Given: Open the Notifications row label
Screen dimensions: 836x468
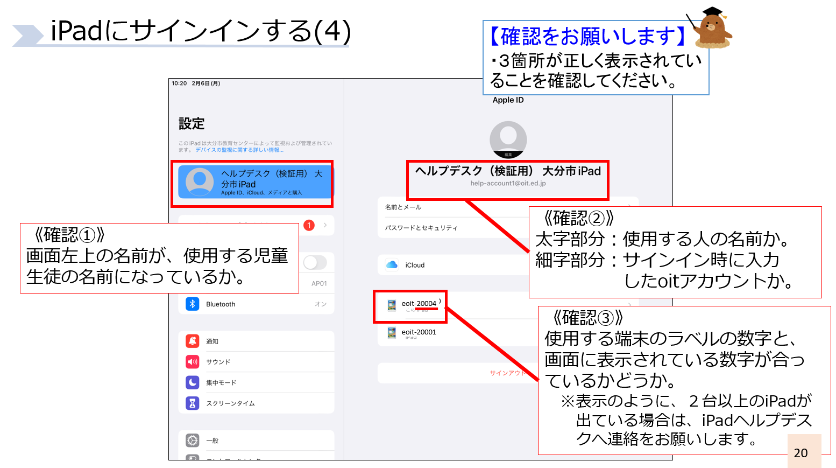Looking at the screenshot, I should pyautogui.click(x=212, y=341).
